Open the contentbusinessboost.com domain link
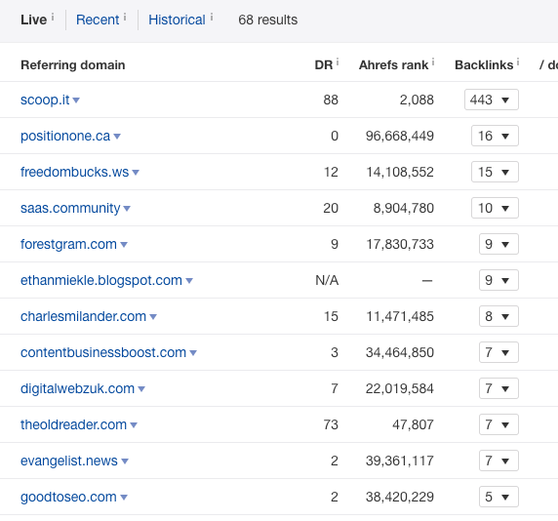The image size is (558, 521). [x=103, y=352]
